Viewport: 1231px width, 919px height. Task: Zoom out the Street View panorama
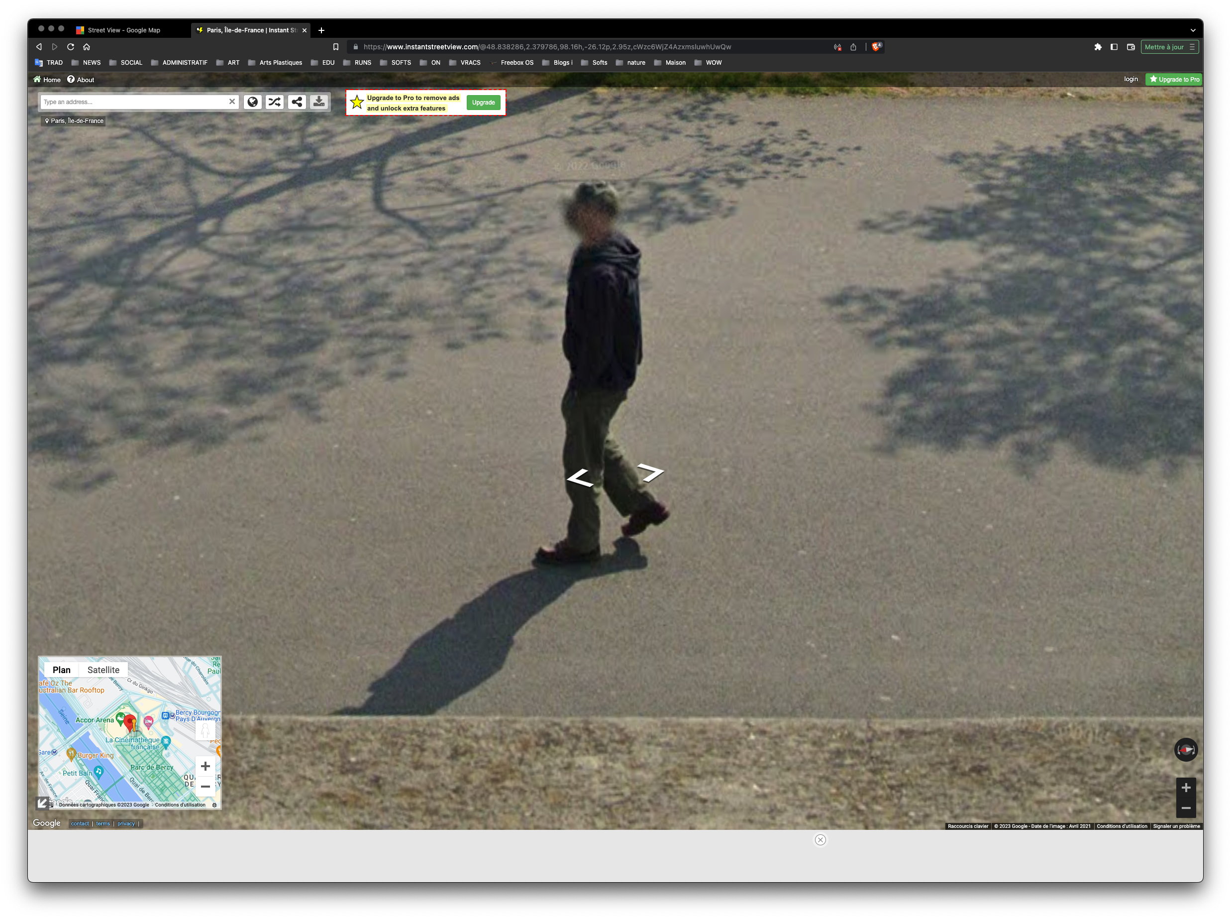(1185, 808)
